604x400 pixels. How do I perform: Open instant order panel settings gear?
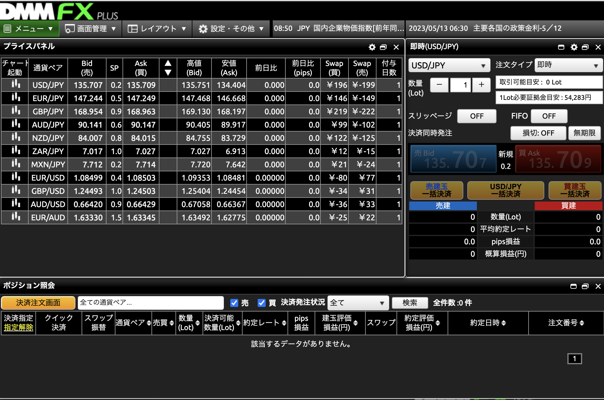coord(574,47)
